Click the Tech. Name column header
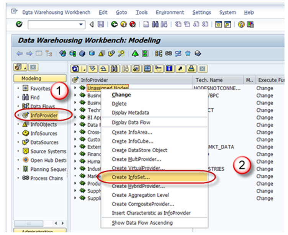288x235 pixels. tap(209, 80)
